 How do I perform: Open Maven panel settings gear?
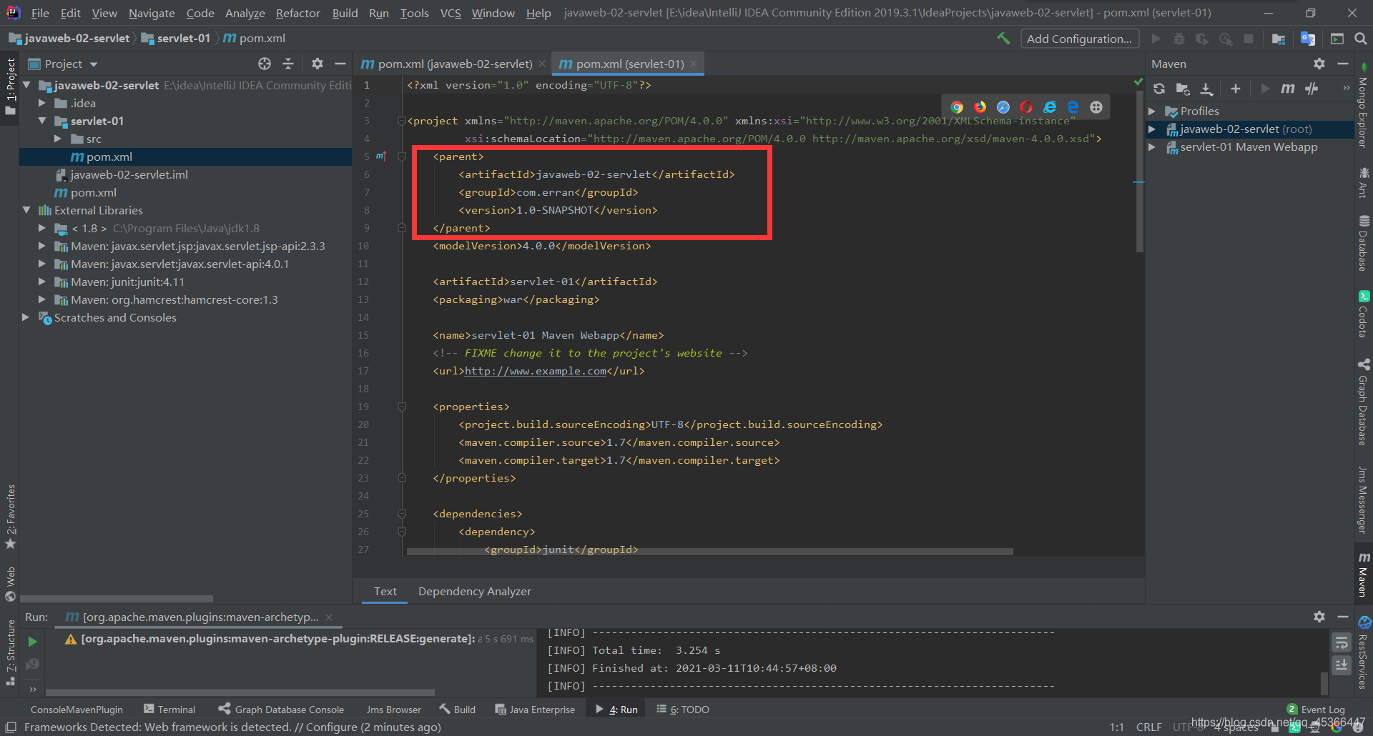click(x=1319, y=64)
